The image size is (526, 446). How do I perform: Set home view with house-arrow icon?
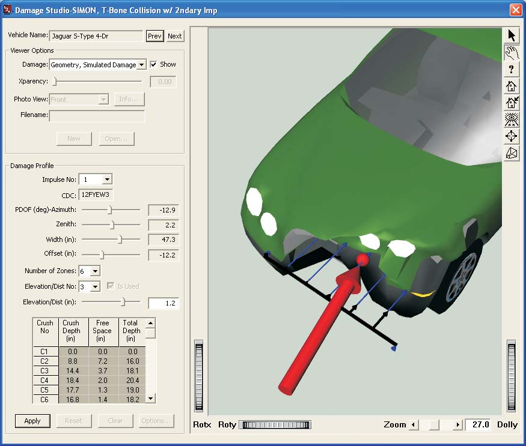point(511,103)
